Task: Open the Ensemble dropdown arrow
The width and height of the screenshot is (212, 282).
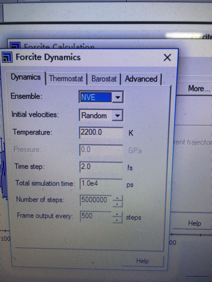Action: pos(118,97)
